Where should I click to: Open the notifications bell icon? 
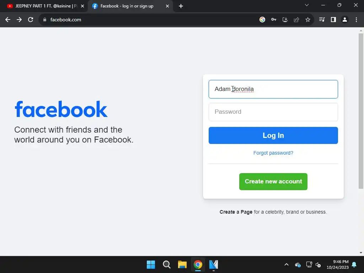354,264
